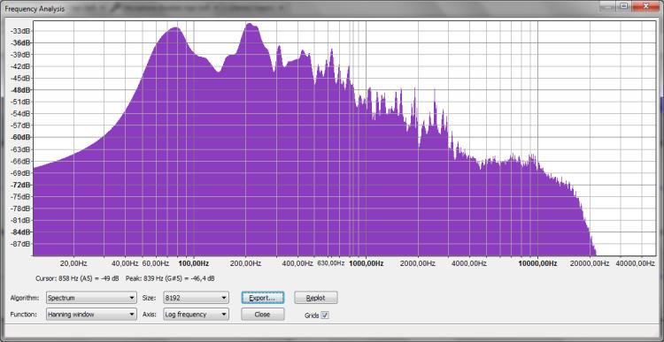The width and height of the screenshot is (664, 342).
Task: Expand the Axis dropdown showing Log frequency
Action: 196,315
